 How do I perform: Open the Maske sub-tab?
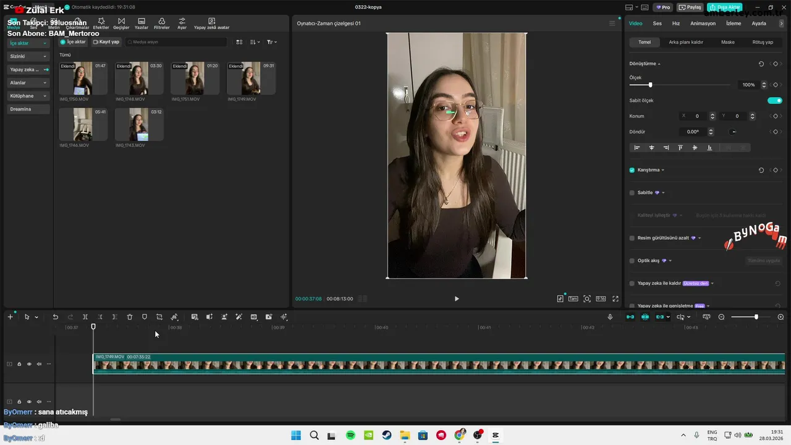pyautogui.click(x=728, y=42)
